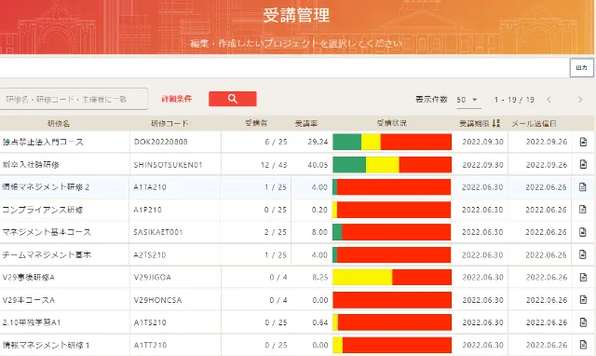Click the 出力 button
596x356 pixels.
pos(581,68)
